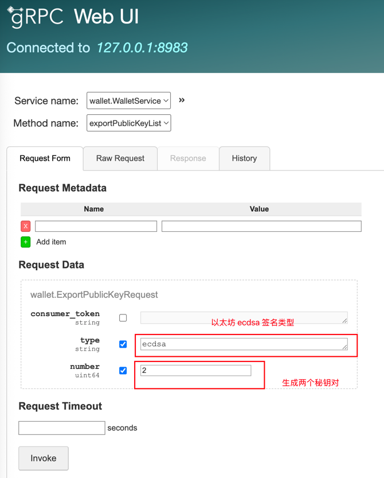Click the number field containing 2
Screen dimensions: 384x478
pos(196,370)
